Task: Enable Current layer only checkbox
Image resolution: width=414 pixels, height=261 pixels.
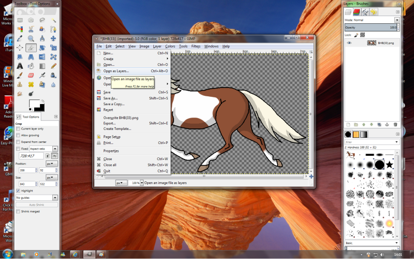Action: click(18, 129)
